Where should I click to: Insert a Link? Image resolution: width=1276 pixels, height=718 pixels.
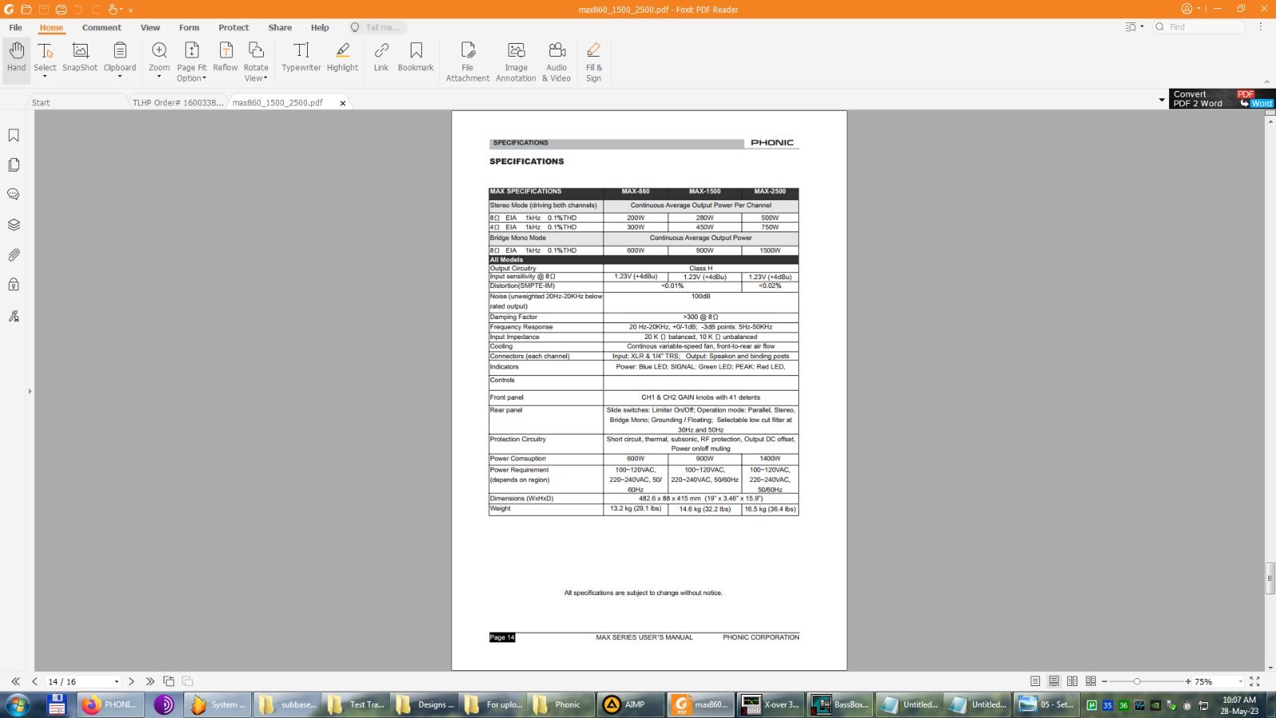[x=381, y=57]
